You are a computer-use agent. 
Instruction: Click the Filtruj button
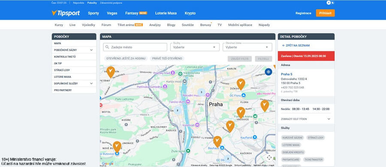[x=263, y=59]
